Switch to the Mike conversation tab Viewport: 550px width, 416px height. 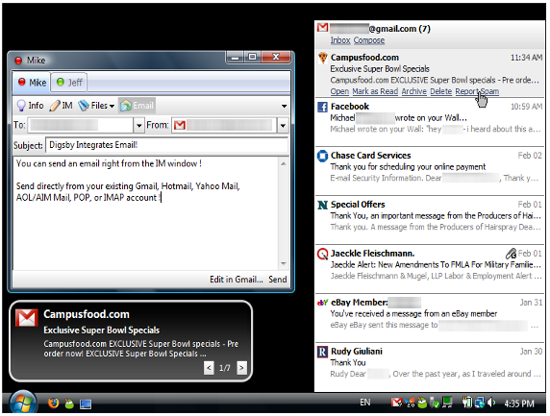(32, 83)
